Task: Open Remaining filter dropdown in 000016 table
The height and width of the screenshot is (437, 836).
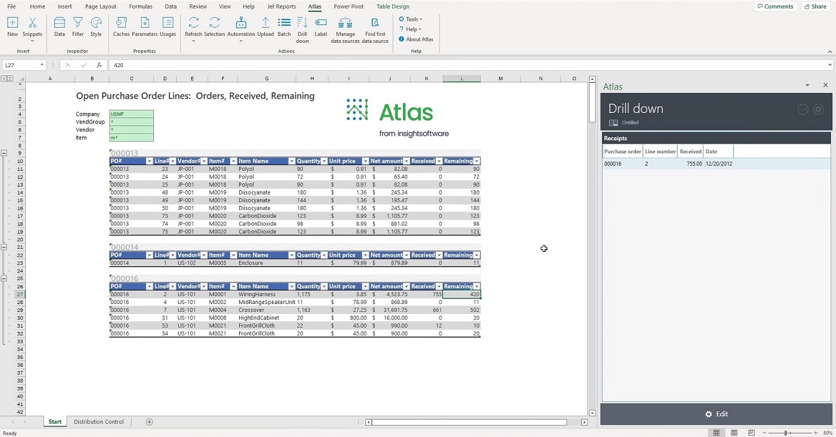Action: (476, 287)
